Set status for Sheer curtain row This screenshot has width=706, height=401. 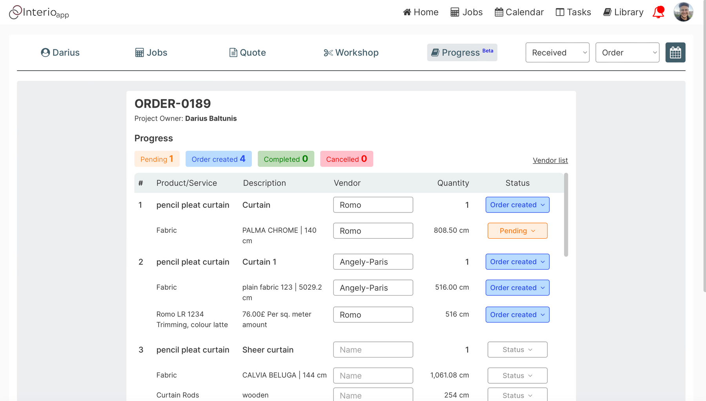click(x=517, y=350)
